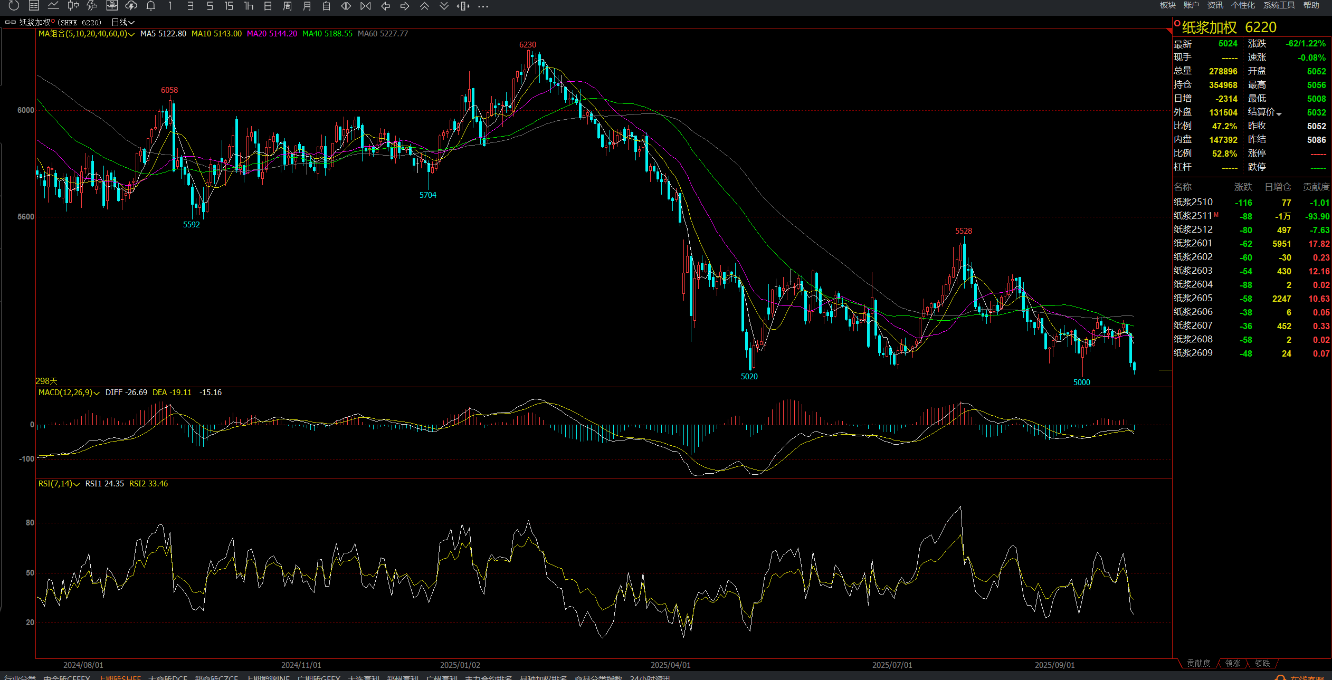Expand the MACD(12,26,9) indicator dropdown
This screenshot has width=1332, height=680.
(97, 393)
